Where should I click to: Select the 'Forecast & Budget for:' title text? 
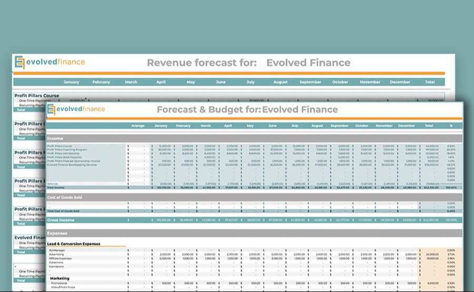click(209, 109)
